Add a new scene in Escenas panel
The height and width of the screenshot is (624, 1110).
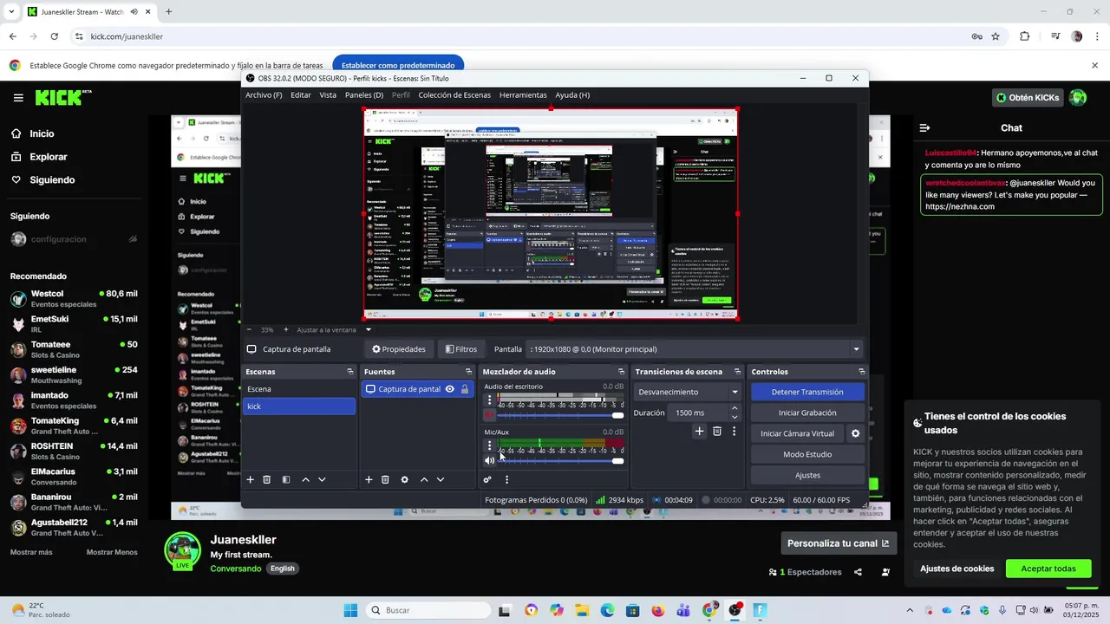(x=251, y=479)
